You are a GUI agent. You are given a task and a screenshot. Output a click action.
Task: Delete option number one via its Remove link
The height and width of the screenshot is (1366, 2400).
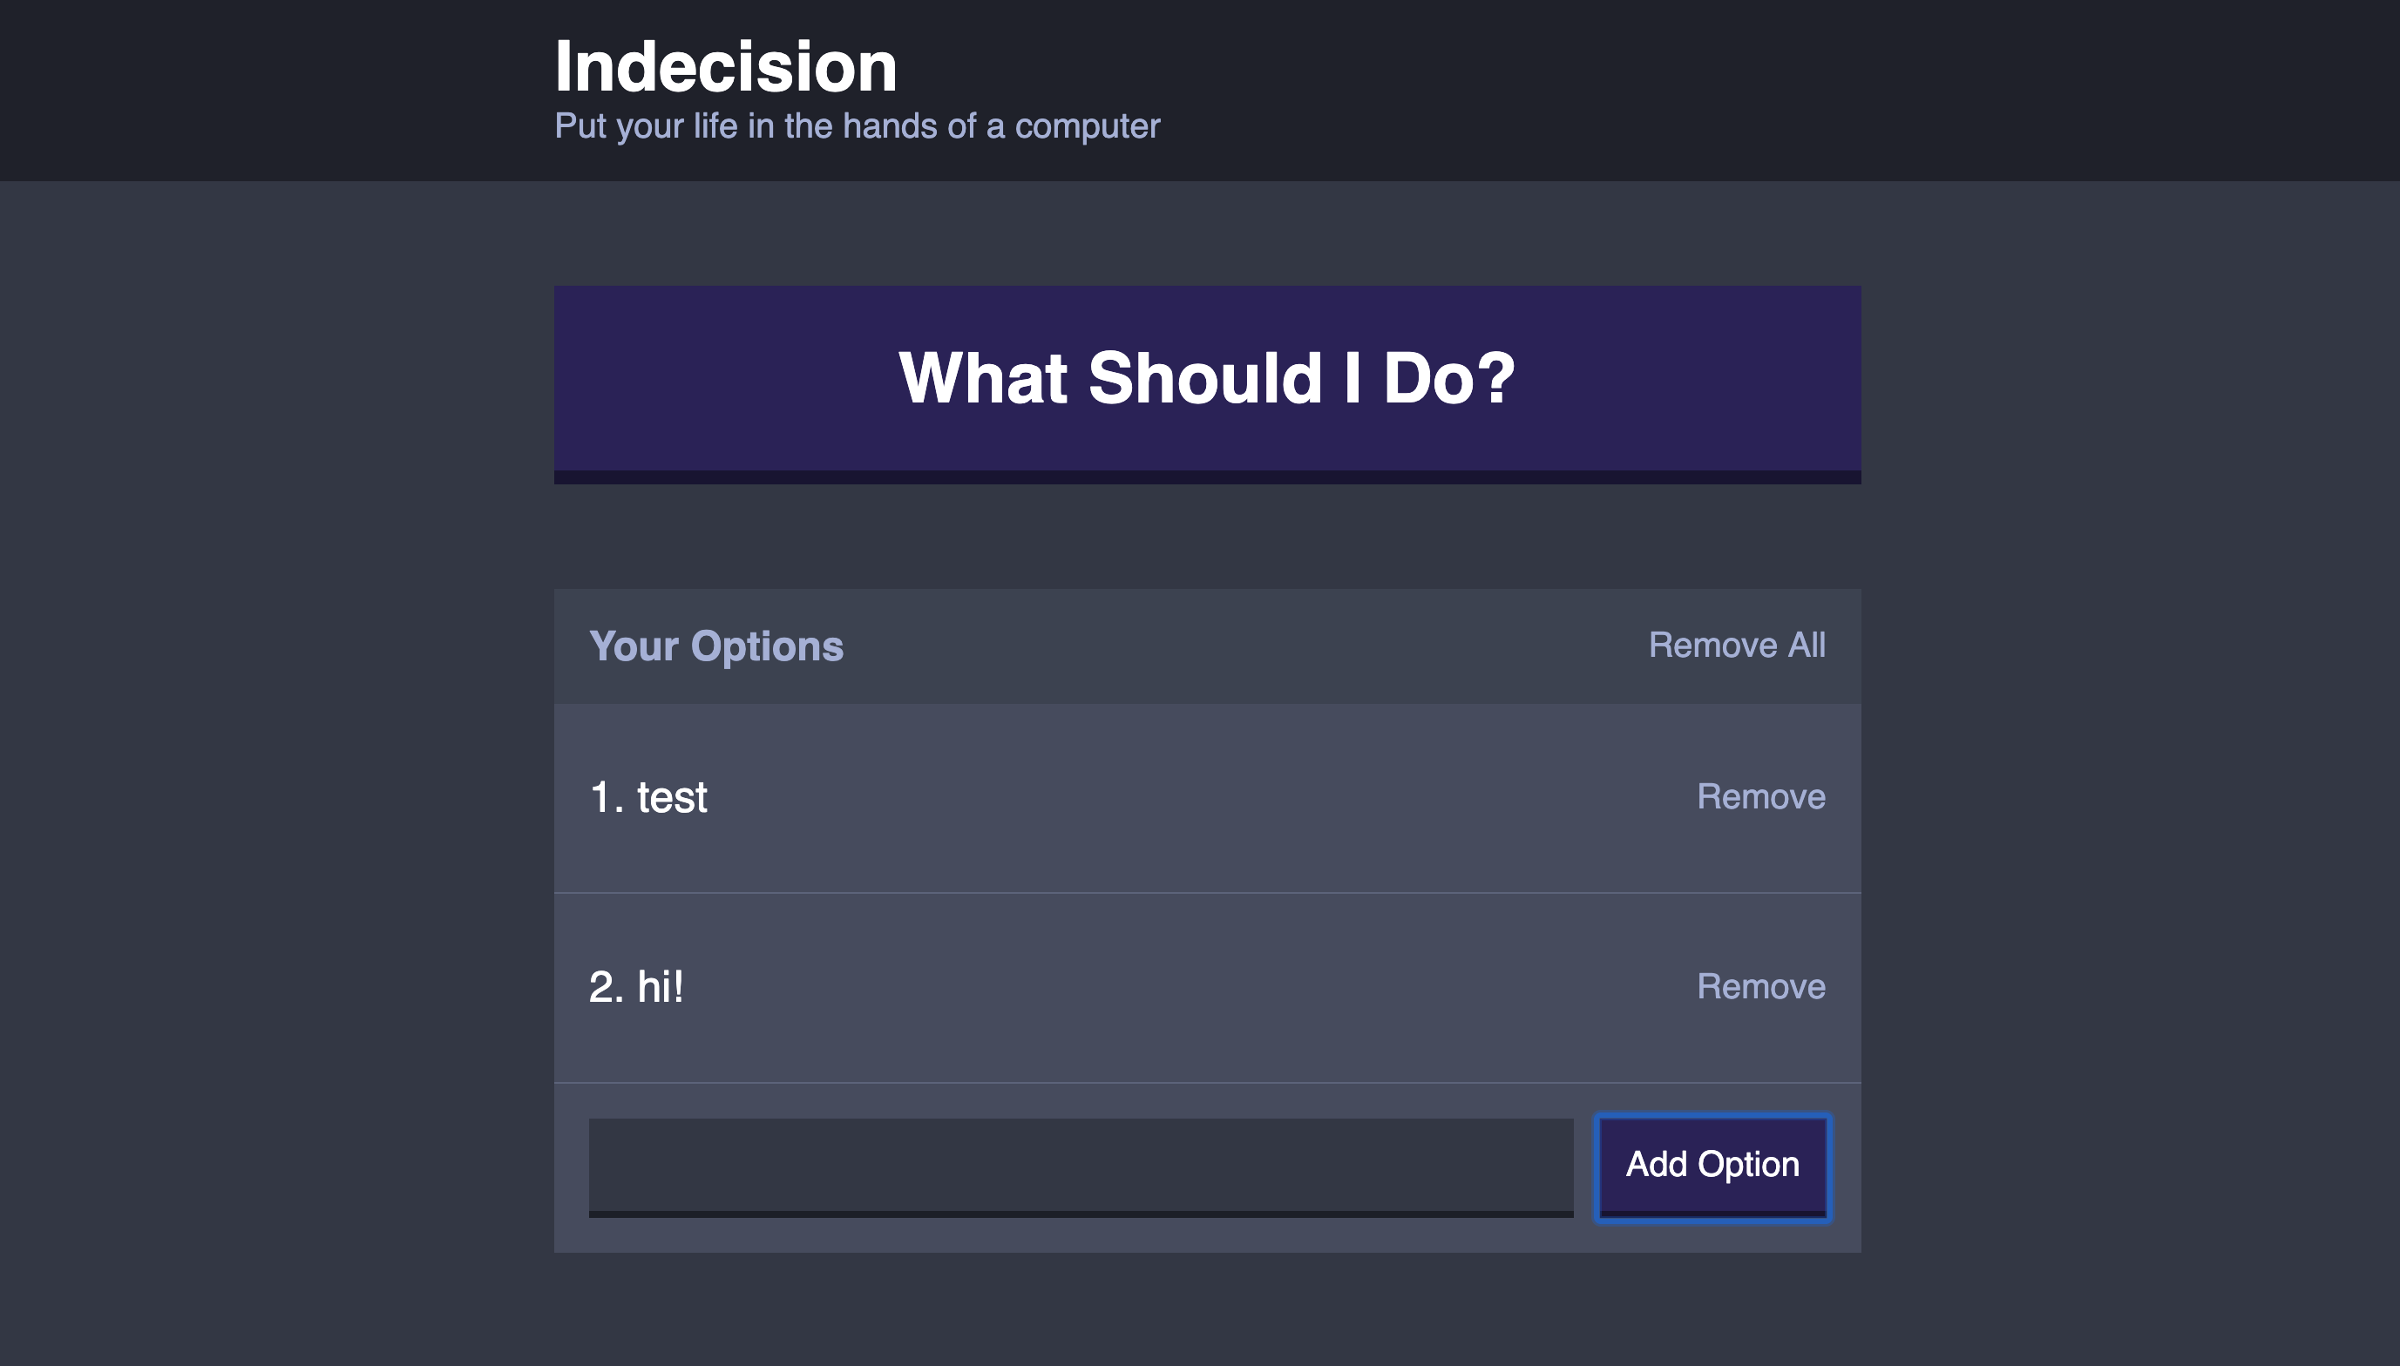tap(1760, 796)
